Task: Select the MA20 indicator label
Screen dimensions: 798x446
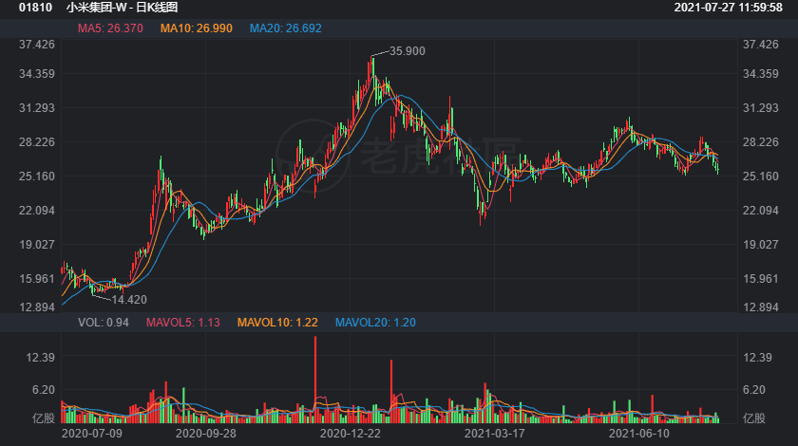Action: pos(286,28)
